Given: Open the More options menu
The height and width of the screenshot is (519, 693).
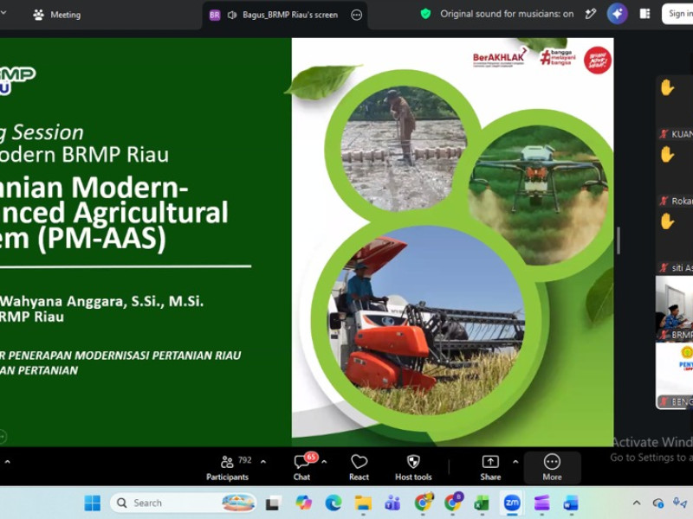Looking at the screenshot, I should coord(552,468).
